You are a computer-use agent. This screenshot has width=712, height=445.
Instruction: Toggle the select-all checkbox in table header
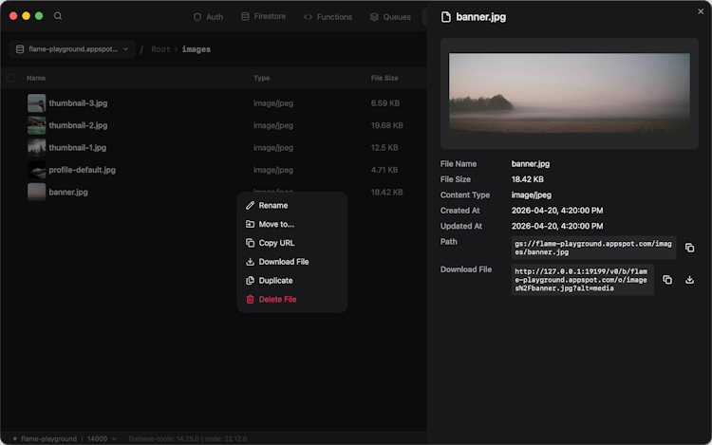click(x=11, y=78)
